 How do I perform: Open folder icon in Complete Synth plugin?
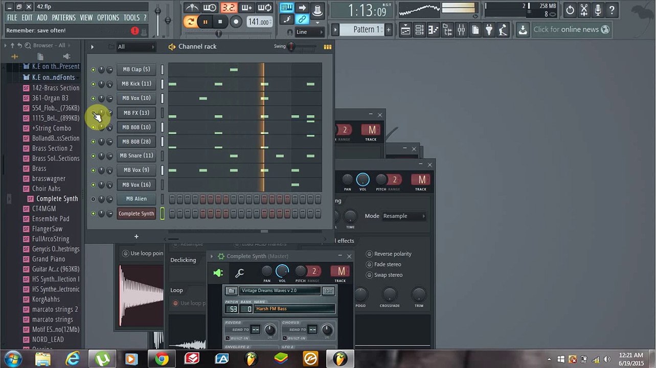232,291
